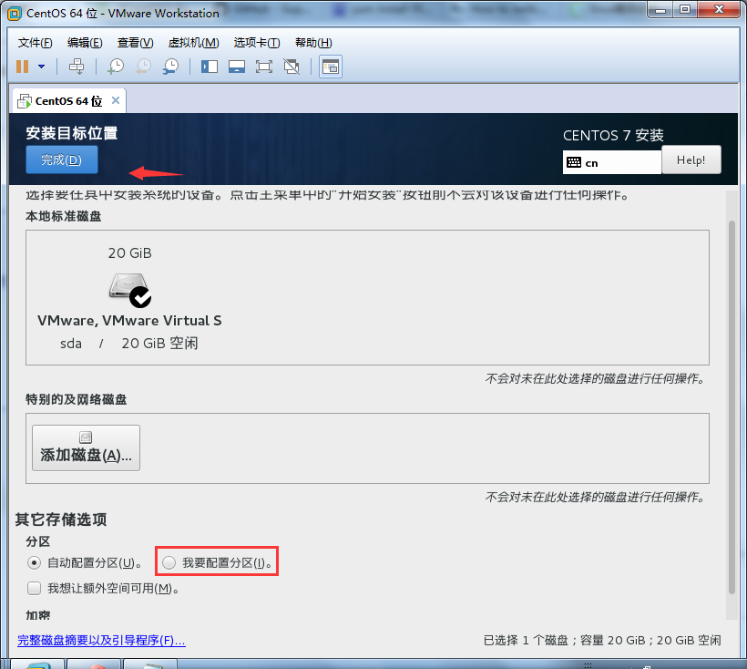Click the 安装目标位置 heading
Image resolution: width=747 pixels, height=669 pixels.
point(71,133)
